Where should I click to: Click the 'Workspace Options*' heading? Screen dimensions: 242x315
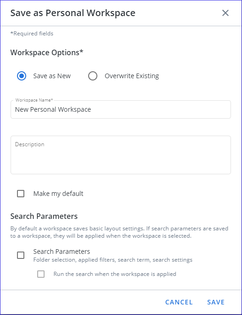[47, 52]
